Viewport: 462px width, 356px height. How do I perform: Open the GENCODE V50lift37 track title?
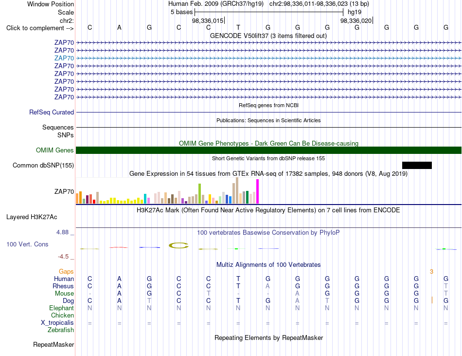point(268,36)
